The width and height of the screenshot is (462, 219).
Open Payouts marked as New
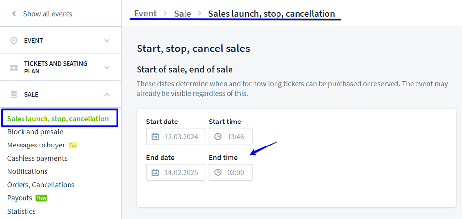pyautogui.click(x=20, y=198)
